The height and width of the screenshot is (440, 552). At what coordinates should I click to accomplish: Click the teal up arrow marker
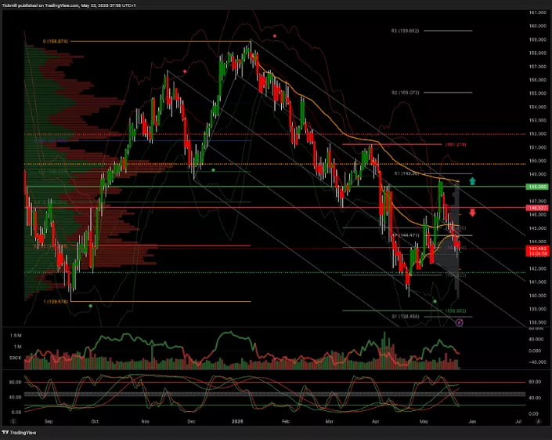click(472, 181)
